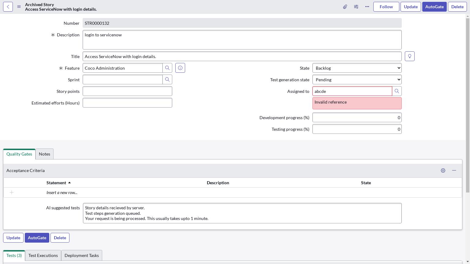This screenshot has width=470, height=264.
Task: Show Feature record info icon
Action: pos(180,68)
